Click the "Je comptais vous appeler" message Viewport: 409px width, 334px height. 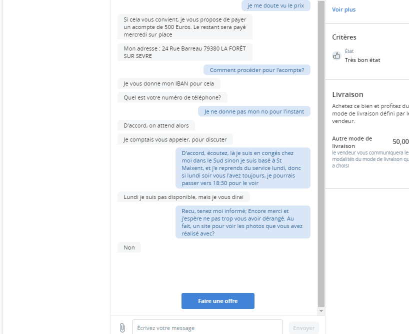click(x=175, y=139)
